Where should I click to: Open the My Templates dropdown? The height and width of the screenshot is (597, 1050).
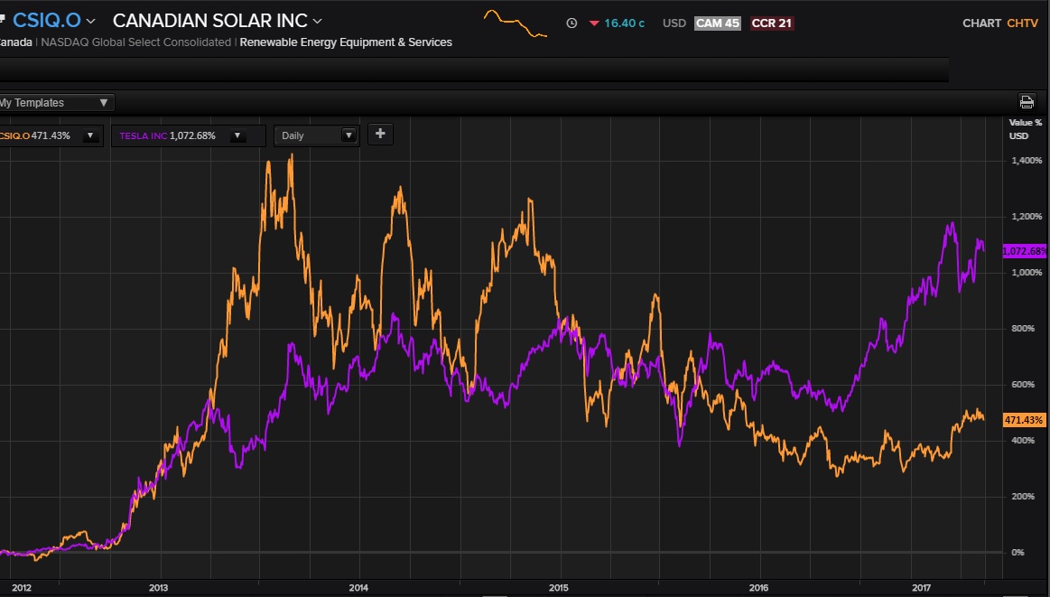(x=56, y=103)
